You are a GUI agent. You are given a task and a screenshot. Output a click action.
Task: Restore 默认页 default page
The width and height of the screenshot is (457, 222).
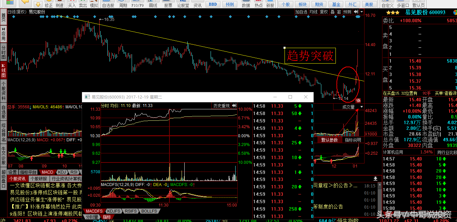[x=419, y=4]
